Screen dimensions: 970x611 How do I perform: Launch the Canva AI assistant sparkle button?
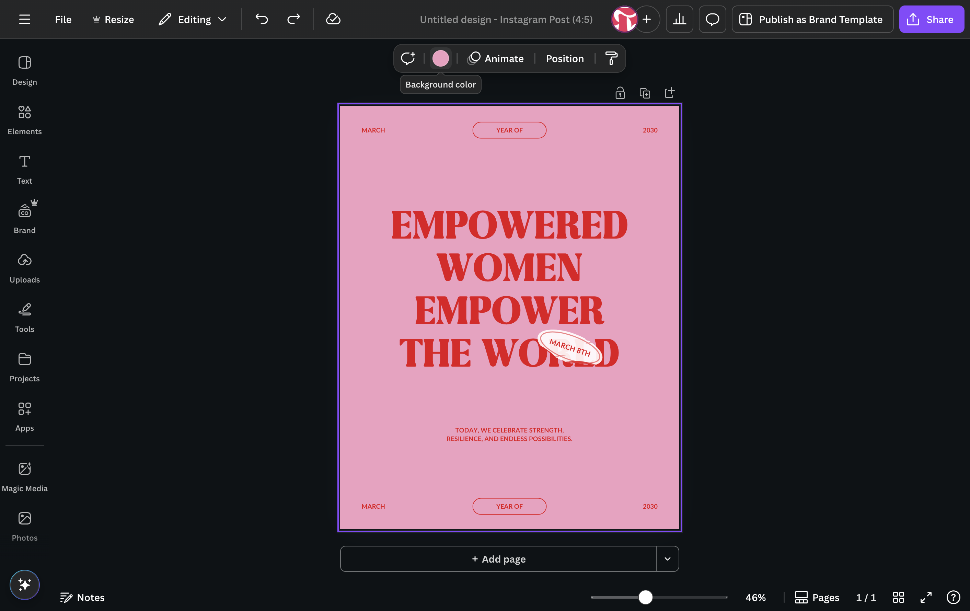tap(25, 585)
